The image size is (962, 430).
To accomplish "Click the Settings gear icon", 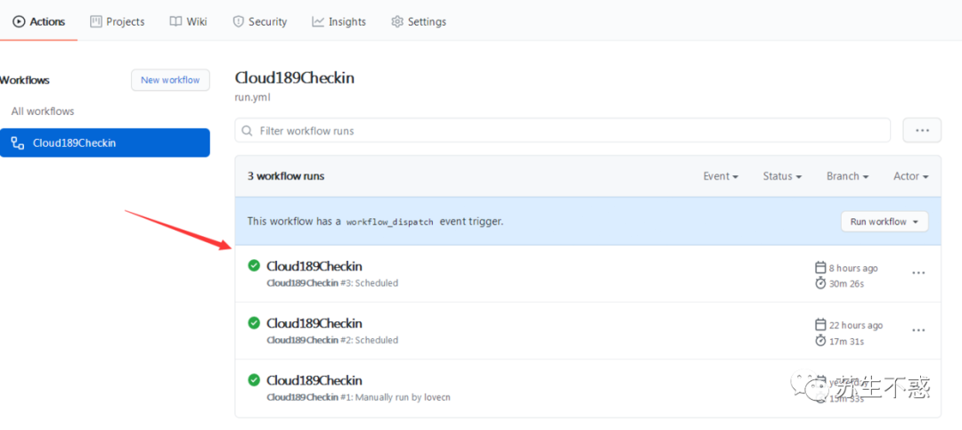I will [397, 21].
